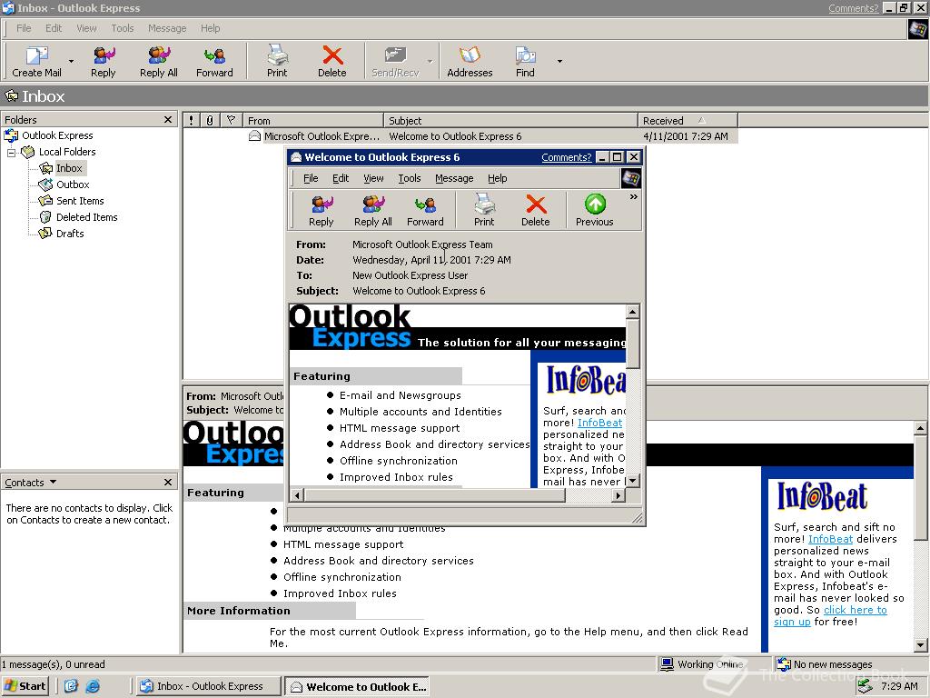Close the Folders pane
The image size is (930, 698).
pyautogui.click(x=168, y=120)
